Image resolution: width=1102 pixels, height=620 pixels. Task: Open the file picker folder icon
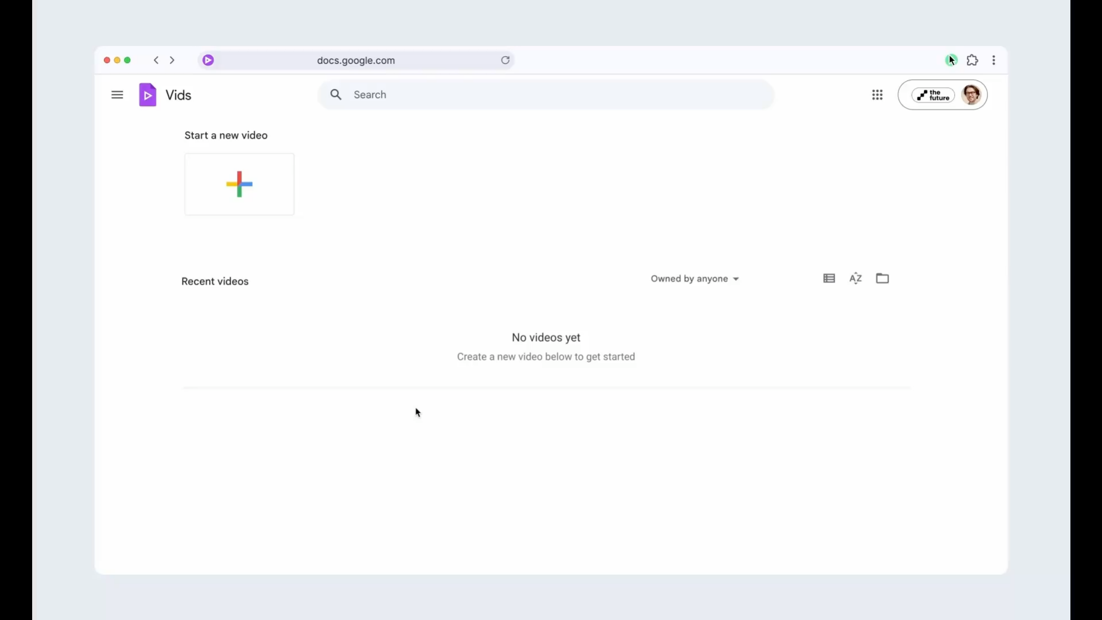coord(882,278)
